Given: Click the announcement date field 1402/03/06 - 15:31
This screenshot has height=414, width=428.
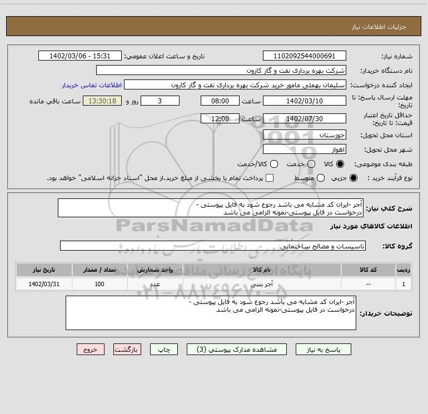Looking at the screenshot, I should 80,56.
